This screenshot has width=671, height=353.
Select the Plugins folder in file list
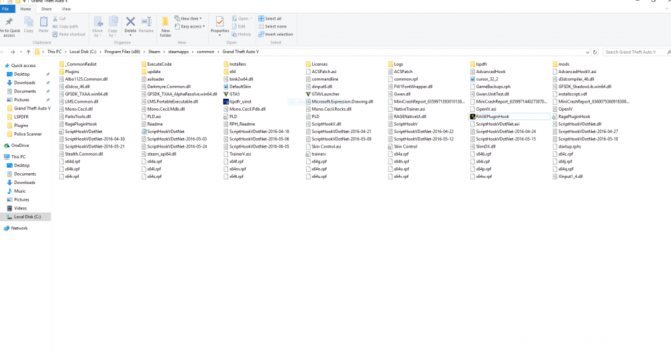[69, 71]
